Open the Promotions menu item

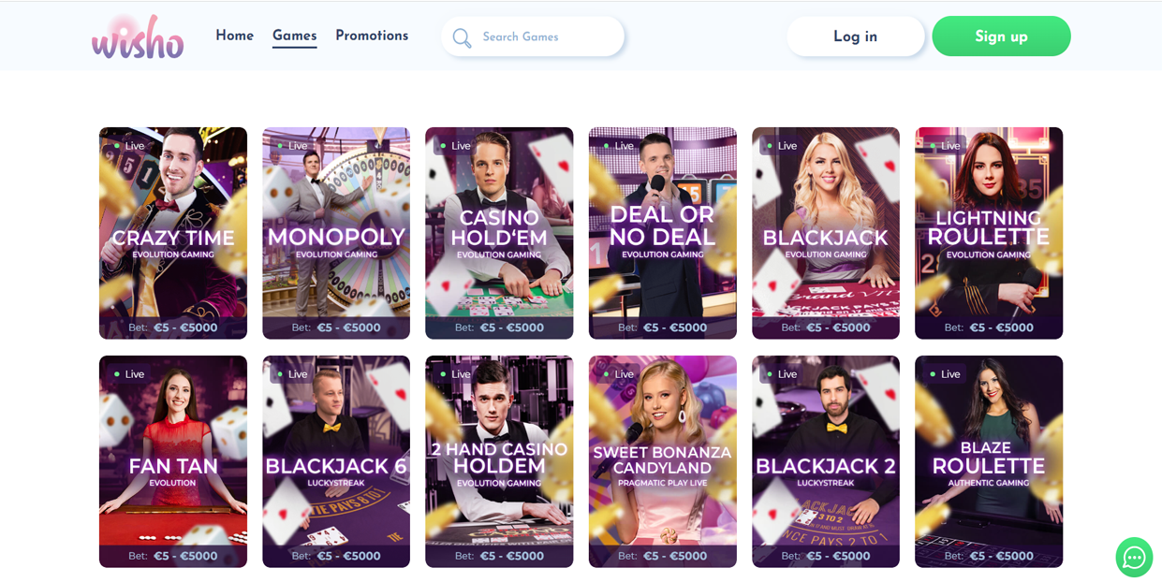(x=372, y=36)
